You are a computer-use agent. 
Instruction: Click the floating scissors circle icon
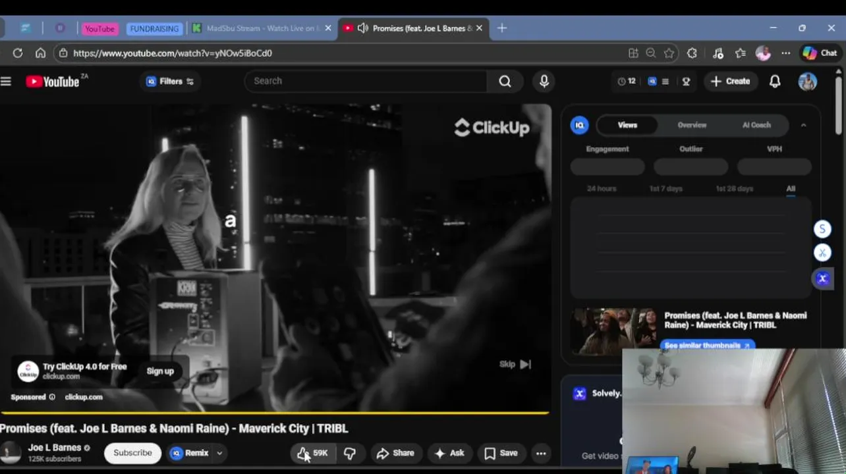(x=822, y=253)
